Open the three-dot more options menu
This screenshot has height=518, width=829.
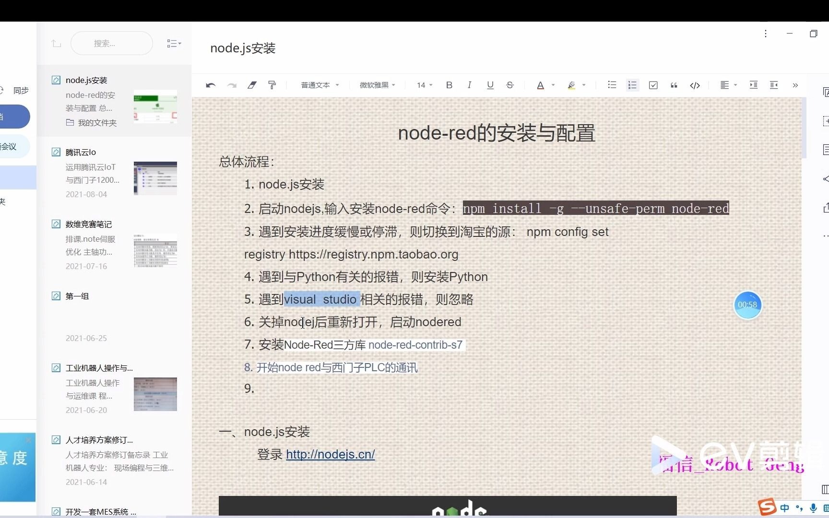pyautogui.click(x=766, y=34)
